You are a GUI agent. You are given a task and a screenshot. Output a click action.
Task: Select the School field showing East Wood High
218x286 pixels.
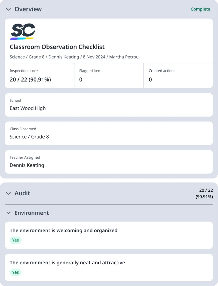(x=109, y=105)
